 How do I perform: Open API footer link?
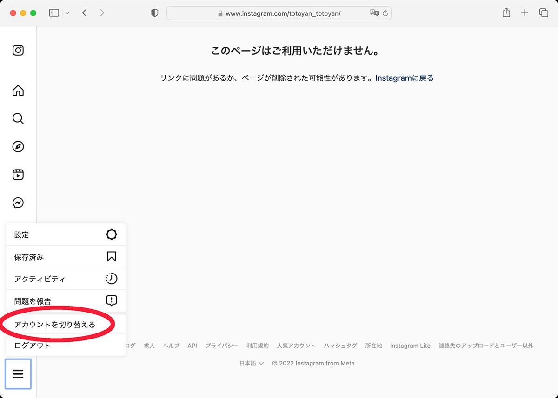click(x=193, y=346)
